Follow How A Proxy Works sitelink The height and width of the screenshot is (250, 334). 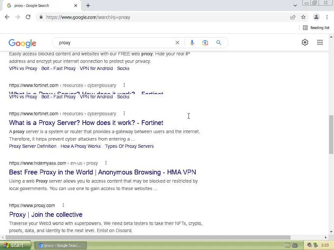coord(81,146)
